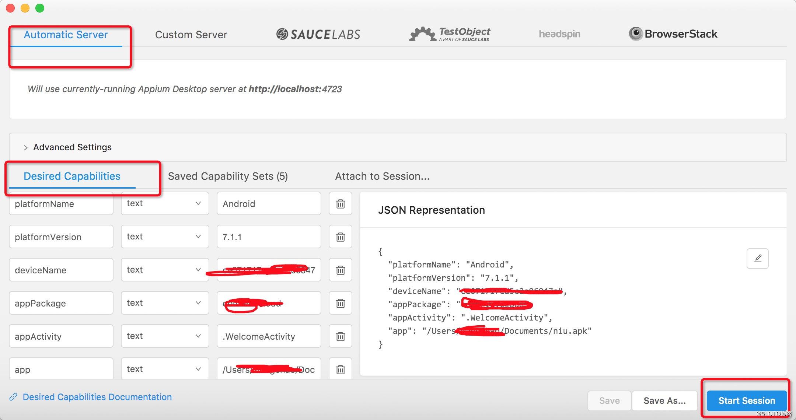Open type dropdown for platformName
The width and height of the screenshot is (796, 420).
[x=165, y=203]
